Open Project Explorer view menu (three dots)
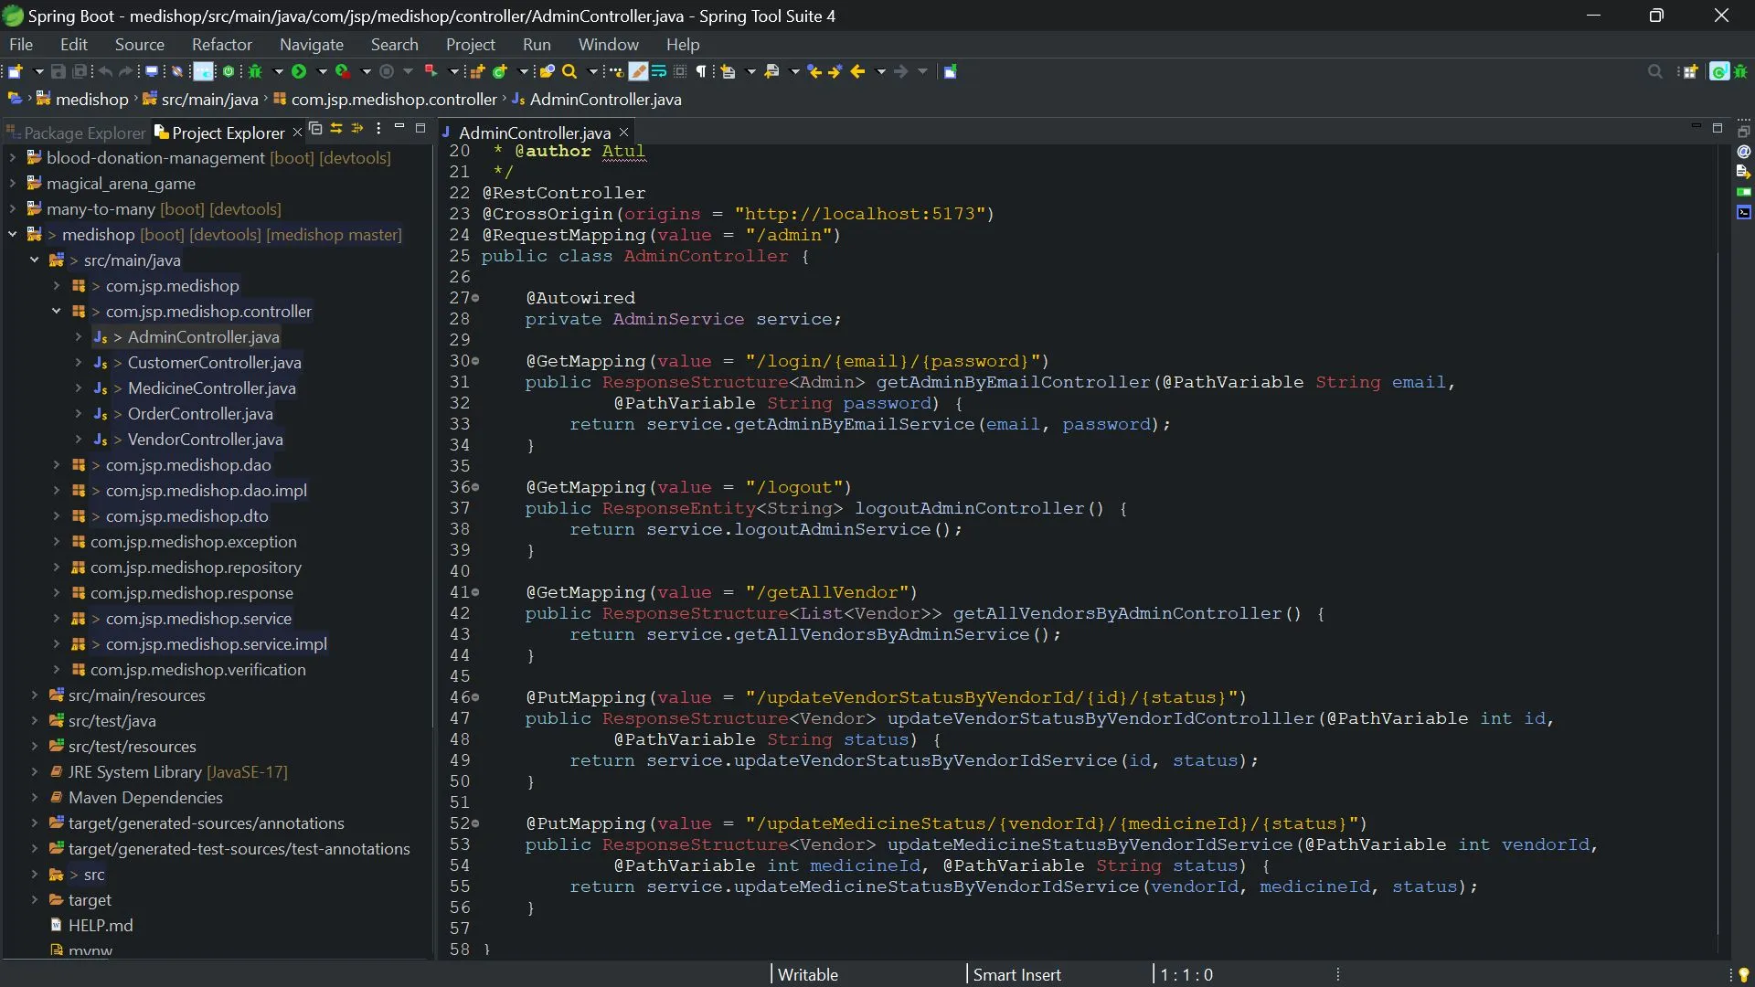The image size is (1755, 987). point(378,129)
